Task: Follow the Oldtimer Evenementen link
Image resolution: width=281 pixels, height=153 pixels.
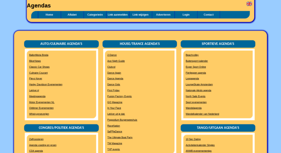Action: pos(41,108)
